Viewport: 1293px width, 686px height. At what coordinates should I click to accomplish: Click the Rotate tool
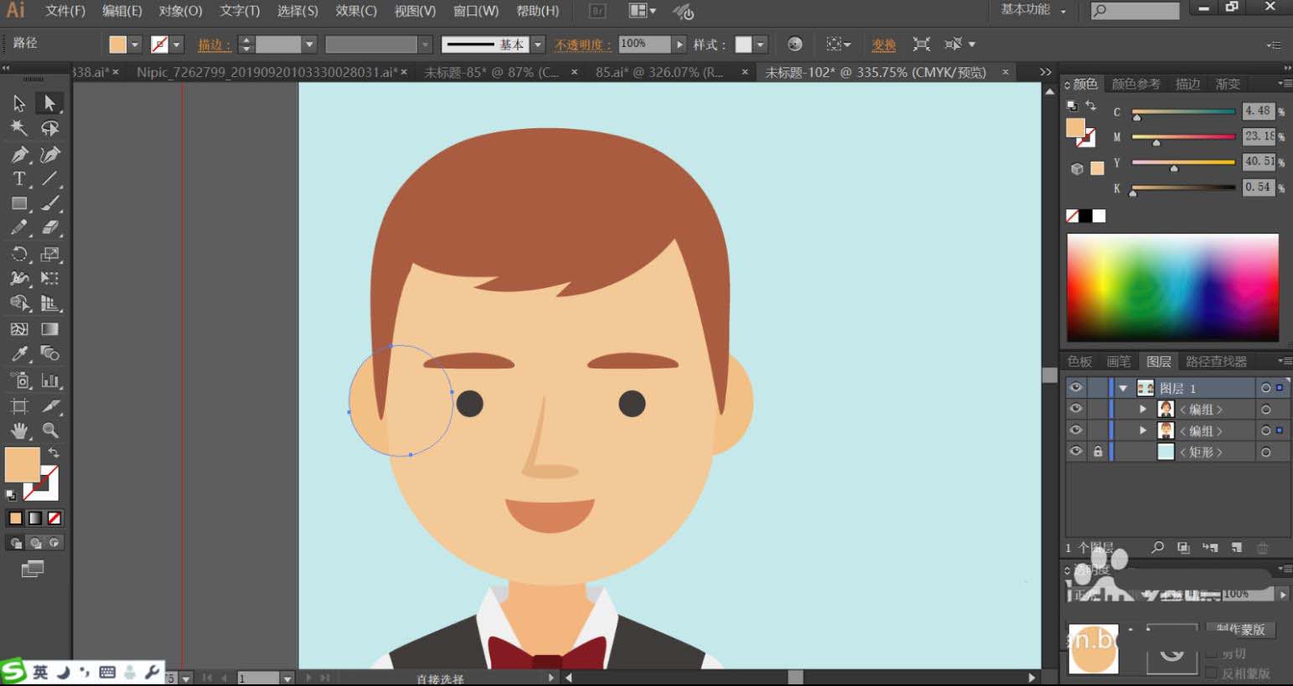pyautogui.click(x=18, y=254)
